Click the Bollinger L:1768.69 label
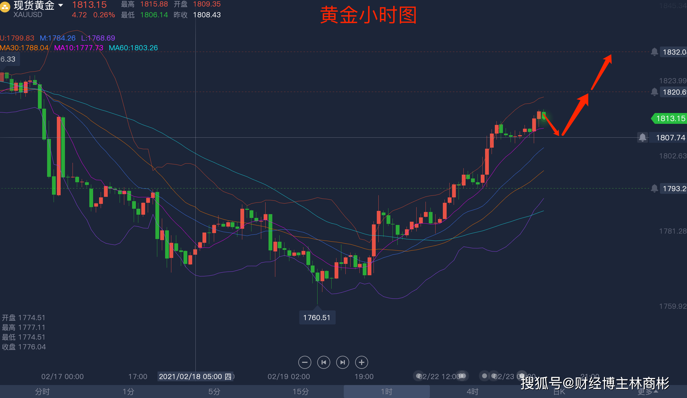The height and width of the screenshot is (398, 687). 98,38
